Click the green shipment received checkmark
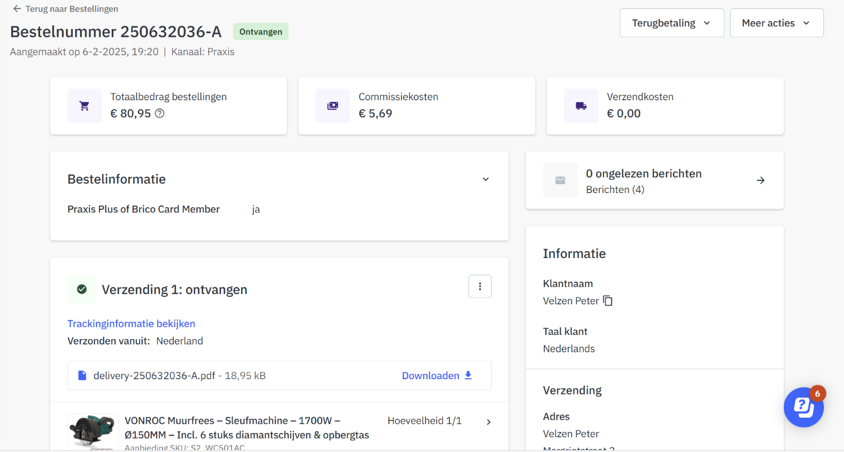This screenshot has width=844, height=452. (x=82, y=289)
